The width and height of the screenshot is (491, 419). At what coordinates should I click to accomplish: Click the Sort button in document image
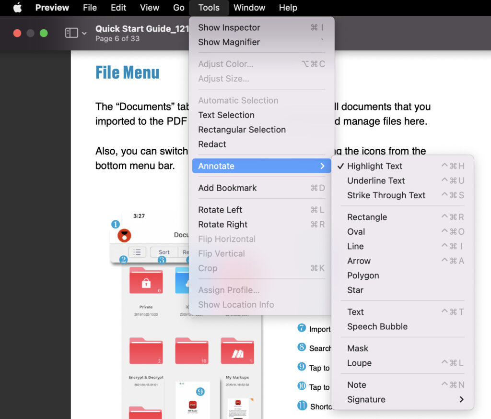[164, 252]
